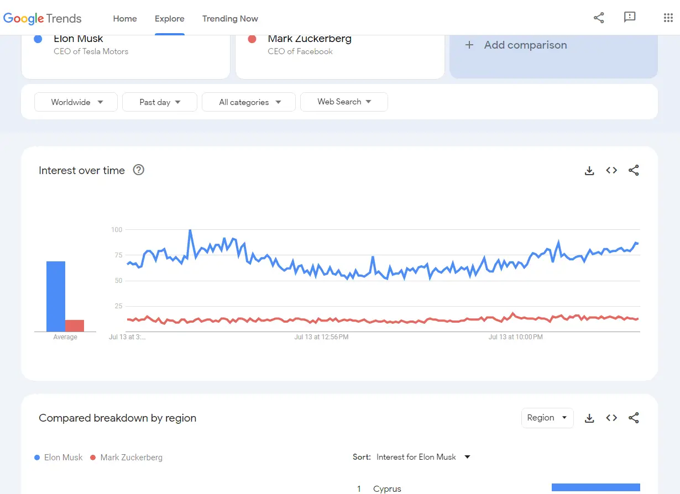Click the Jul 13 at 12:56 PM axis label

tap(321, 337)
